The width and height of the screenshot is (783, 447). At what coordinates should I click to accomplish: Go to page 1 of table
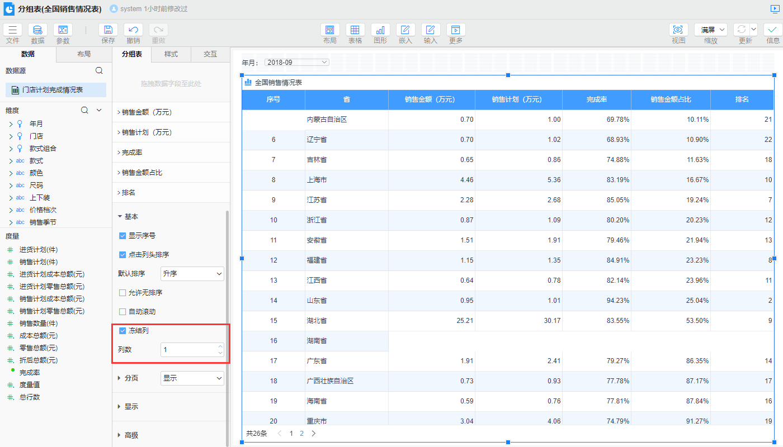tap(291, 433)
